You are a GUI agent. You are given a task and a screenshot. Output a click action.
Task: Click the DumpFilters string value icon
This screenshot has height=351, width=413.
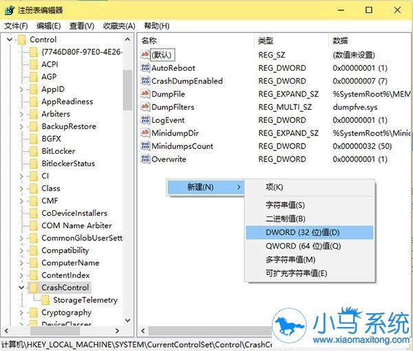click(145, 106)
